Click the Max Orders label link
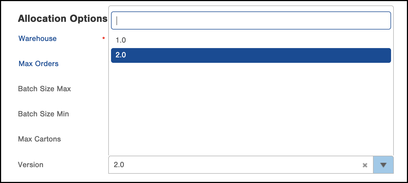408x183 pixels. pos(39,64)
